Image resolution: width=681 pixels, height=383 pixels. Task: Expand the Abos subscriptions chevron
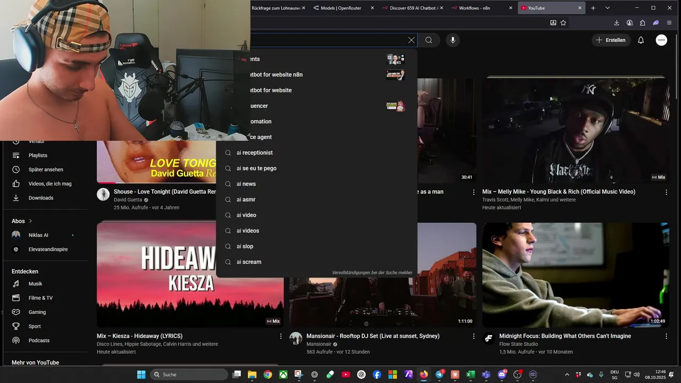[x=30, y=221]
